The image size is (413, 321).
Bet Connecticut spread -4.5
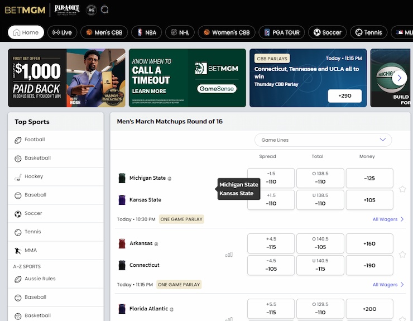click(271, 265)
